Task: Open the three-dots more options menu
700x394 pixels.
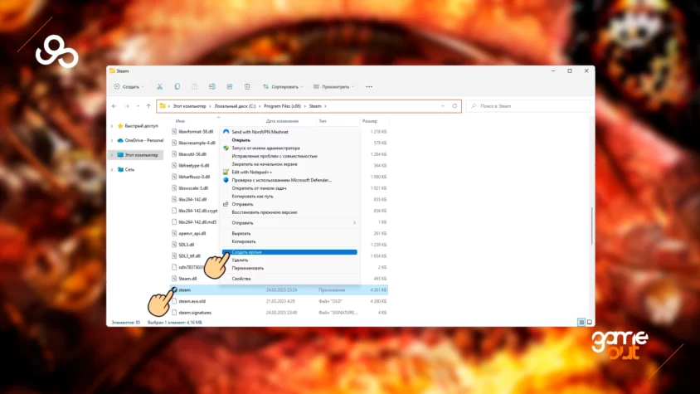Action: coord(369,86)
